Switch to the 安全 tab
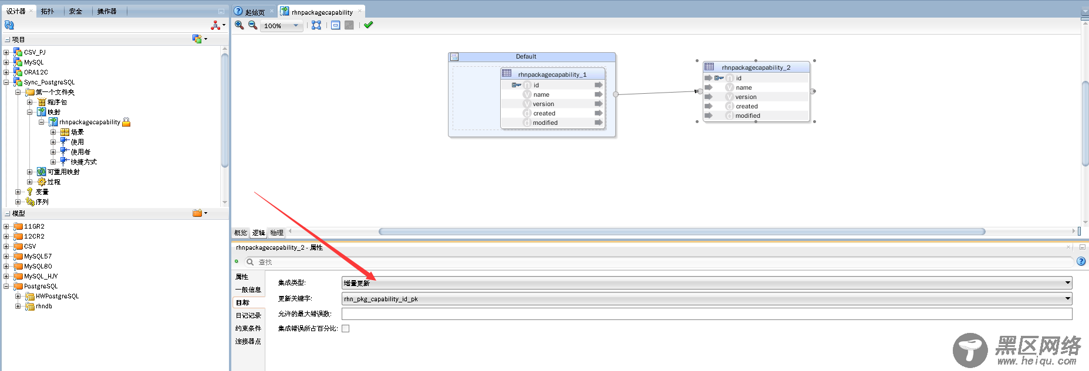This screenshot has height=371, width=1089. coord(76,11)
